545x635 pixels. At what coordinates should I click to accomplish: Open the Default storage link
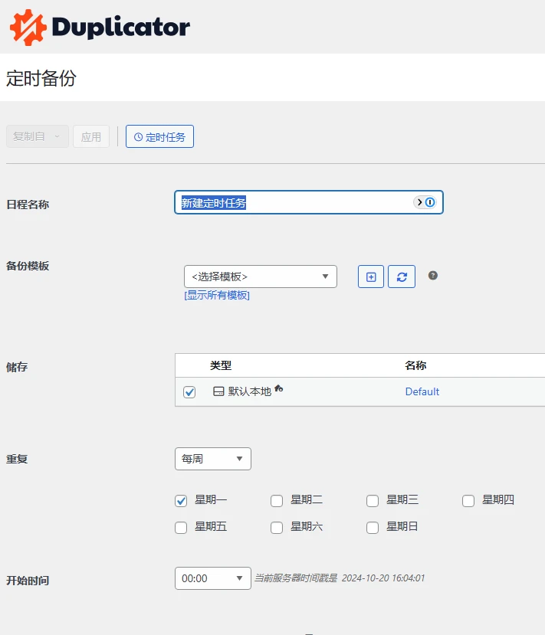pyautogui.click(x=422, y=391)
